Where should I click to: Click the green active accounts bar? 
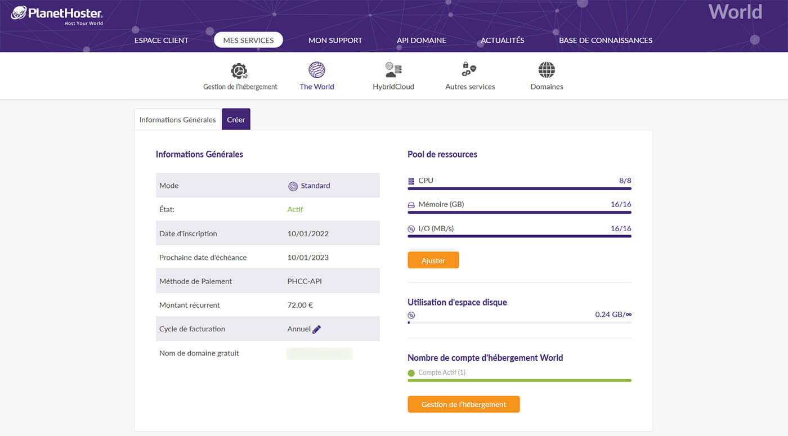(x=520, y=380)
